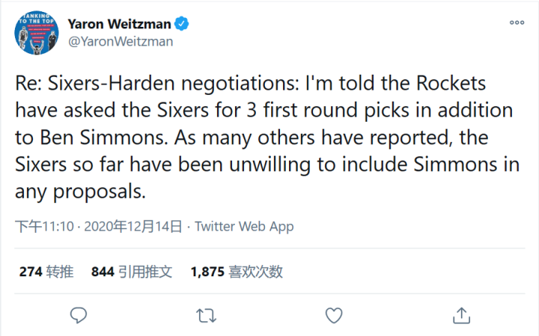This screenshot has width=539, height=336.
Task: View the 844 引用推文 quote tweets
Action: pyautogui.click(x=132, y=273)
